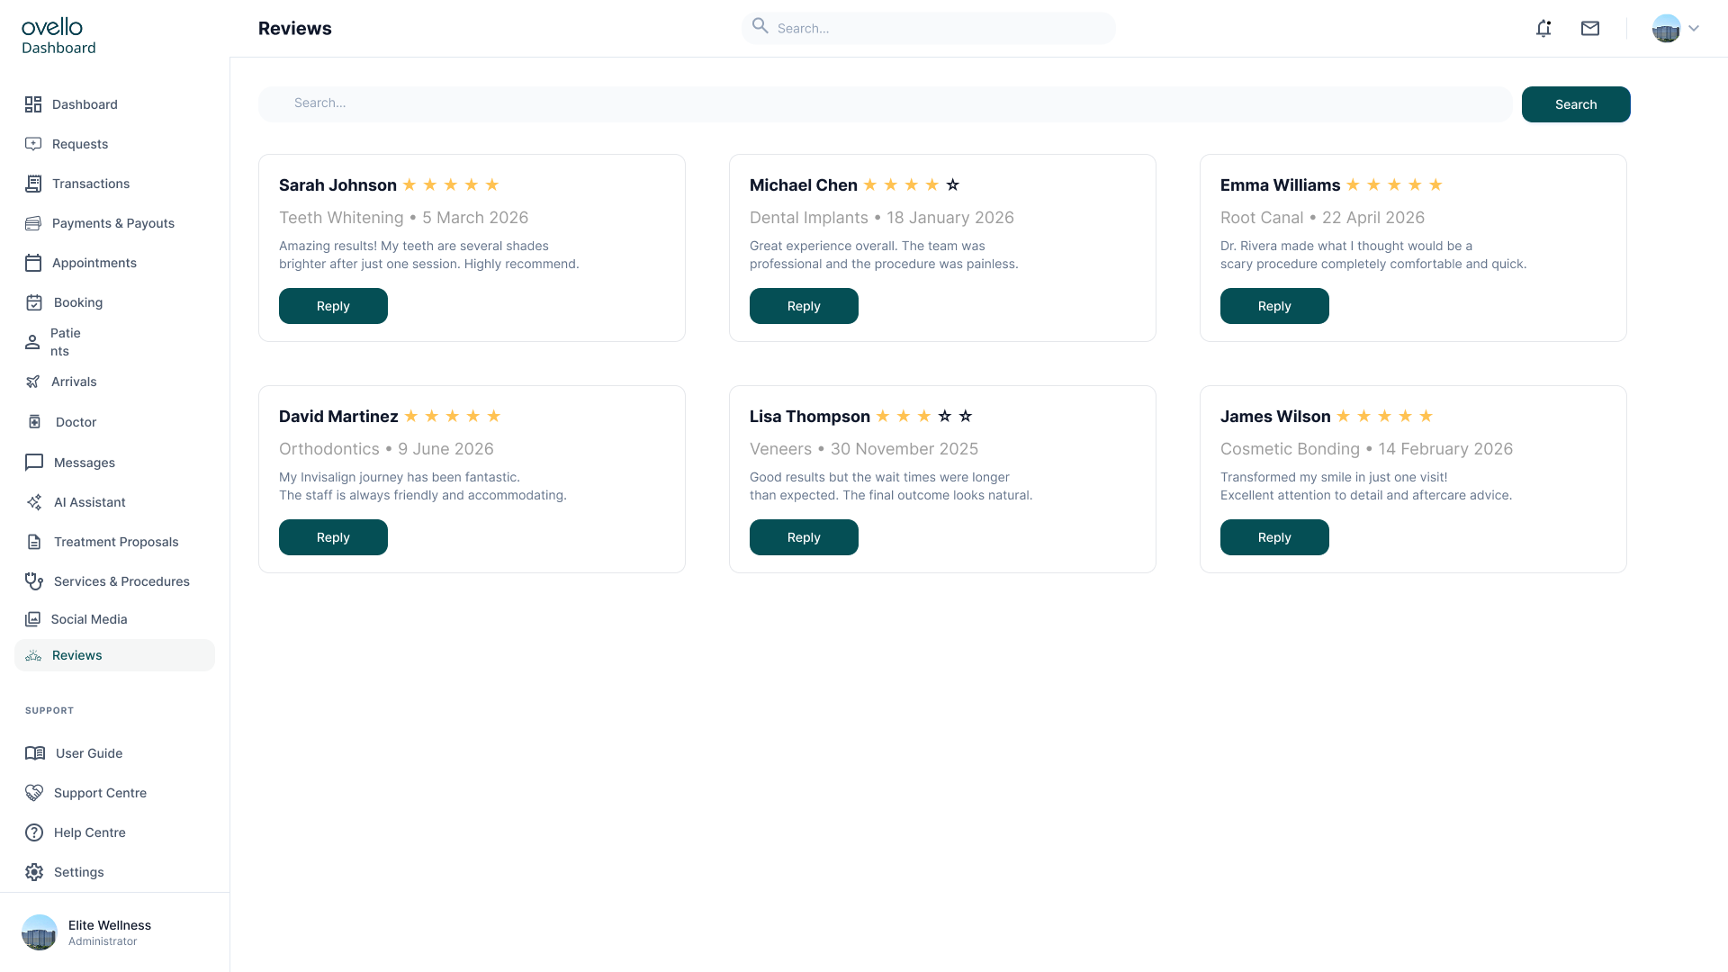The image size is (1728, 972).
Task: Select Reviews in the sidebar menu
Action: [x=114, y=655]
